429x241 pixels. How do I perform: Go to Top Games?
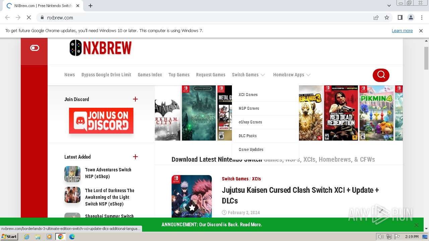tap(179, 75)
